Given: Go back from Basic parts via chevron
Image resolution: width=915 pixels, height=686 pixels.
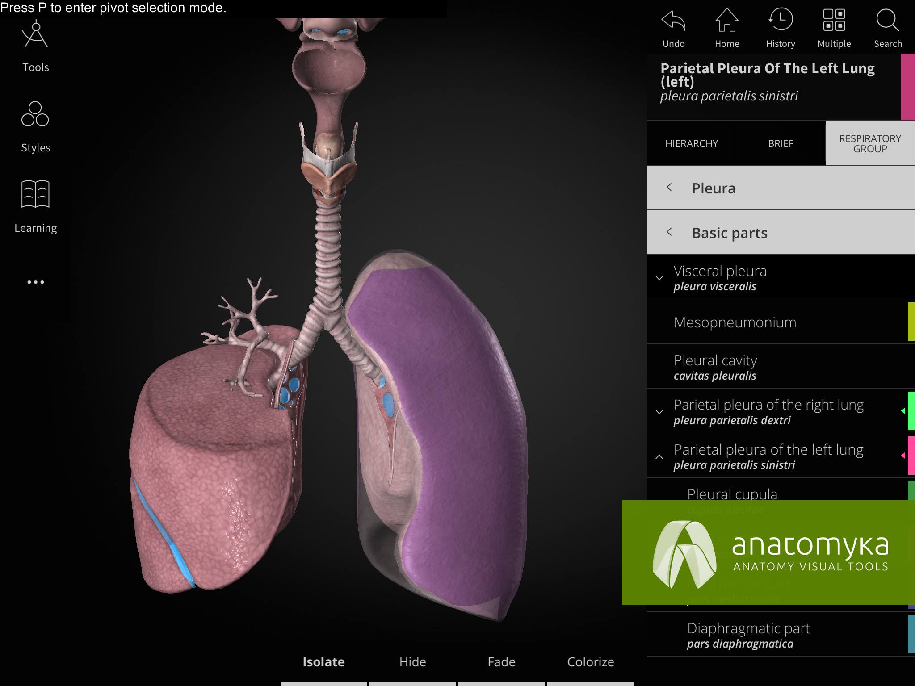Looking at the screenshot, I should pos(669,232).
